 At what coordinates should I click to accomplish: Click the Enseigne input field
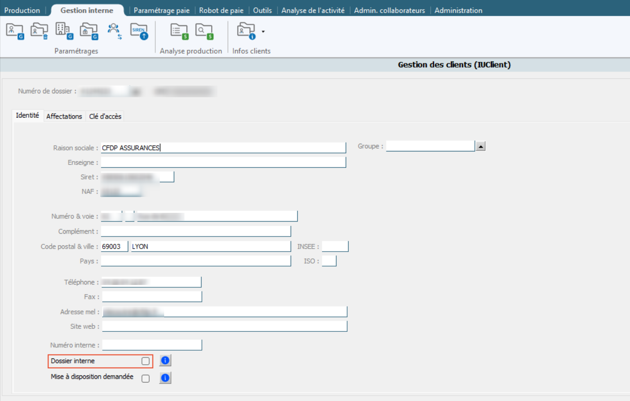pos(223,163)
